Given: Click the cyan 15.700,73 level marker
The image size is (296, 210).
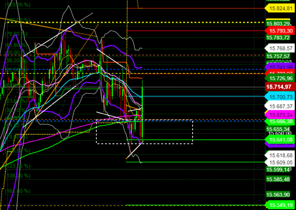Looking at the screenshot, I should tap(280, 97).
